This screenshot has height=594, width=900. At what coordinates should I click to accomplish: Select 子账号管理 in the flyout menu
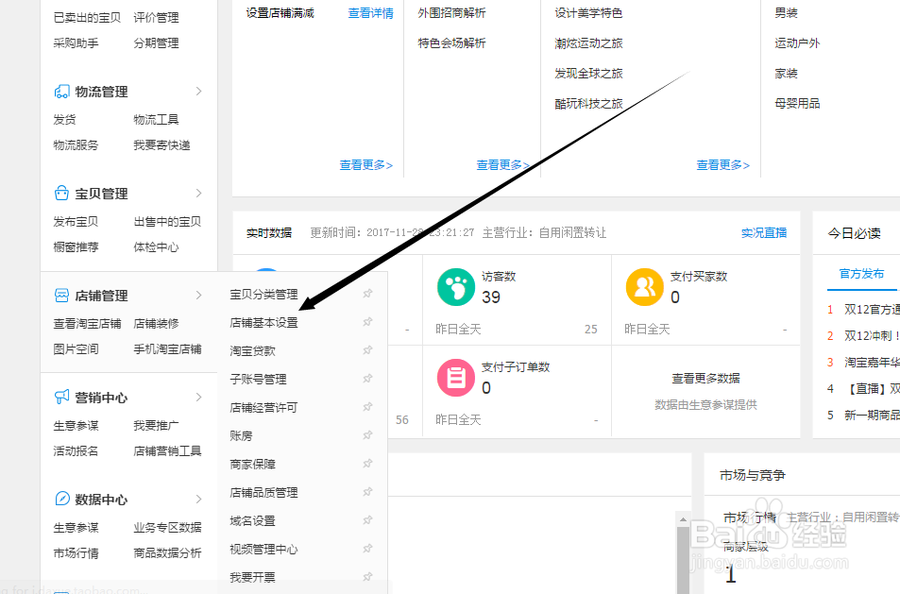tap(259, 380)
